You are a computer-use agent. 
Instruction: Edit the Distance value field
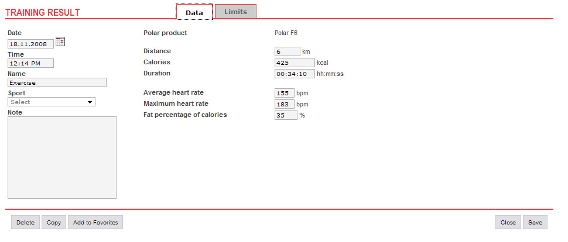[288, 51]
